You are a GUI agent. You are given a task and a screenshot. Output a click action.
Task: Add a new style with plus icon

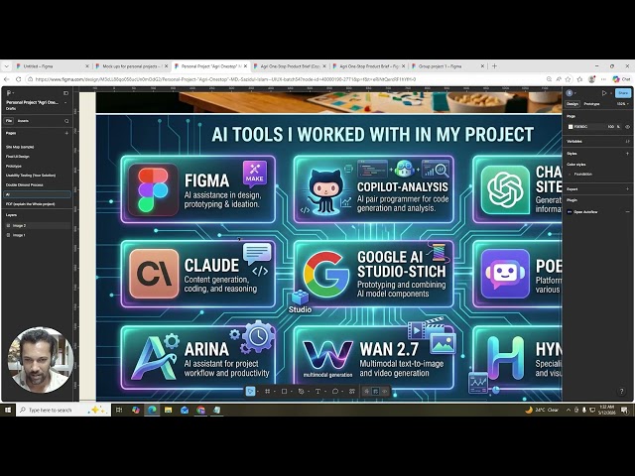click(627, 154)
